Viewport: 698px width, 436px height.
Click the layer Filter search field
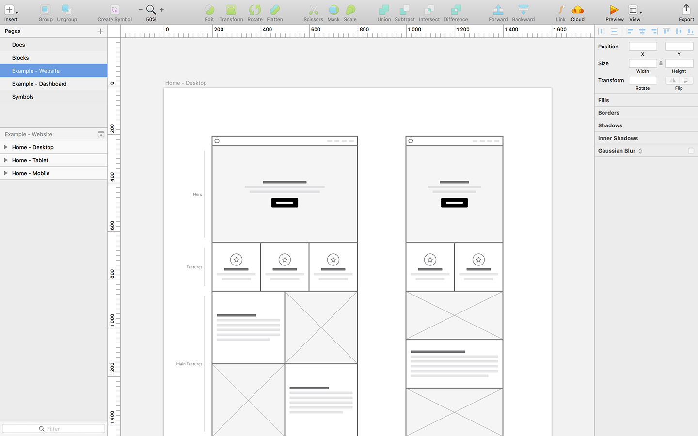click(53, 429)
